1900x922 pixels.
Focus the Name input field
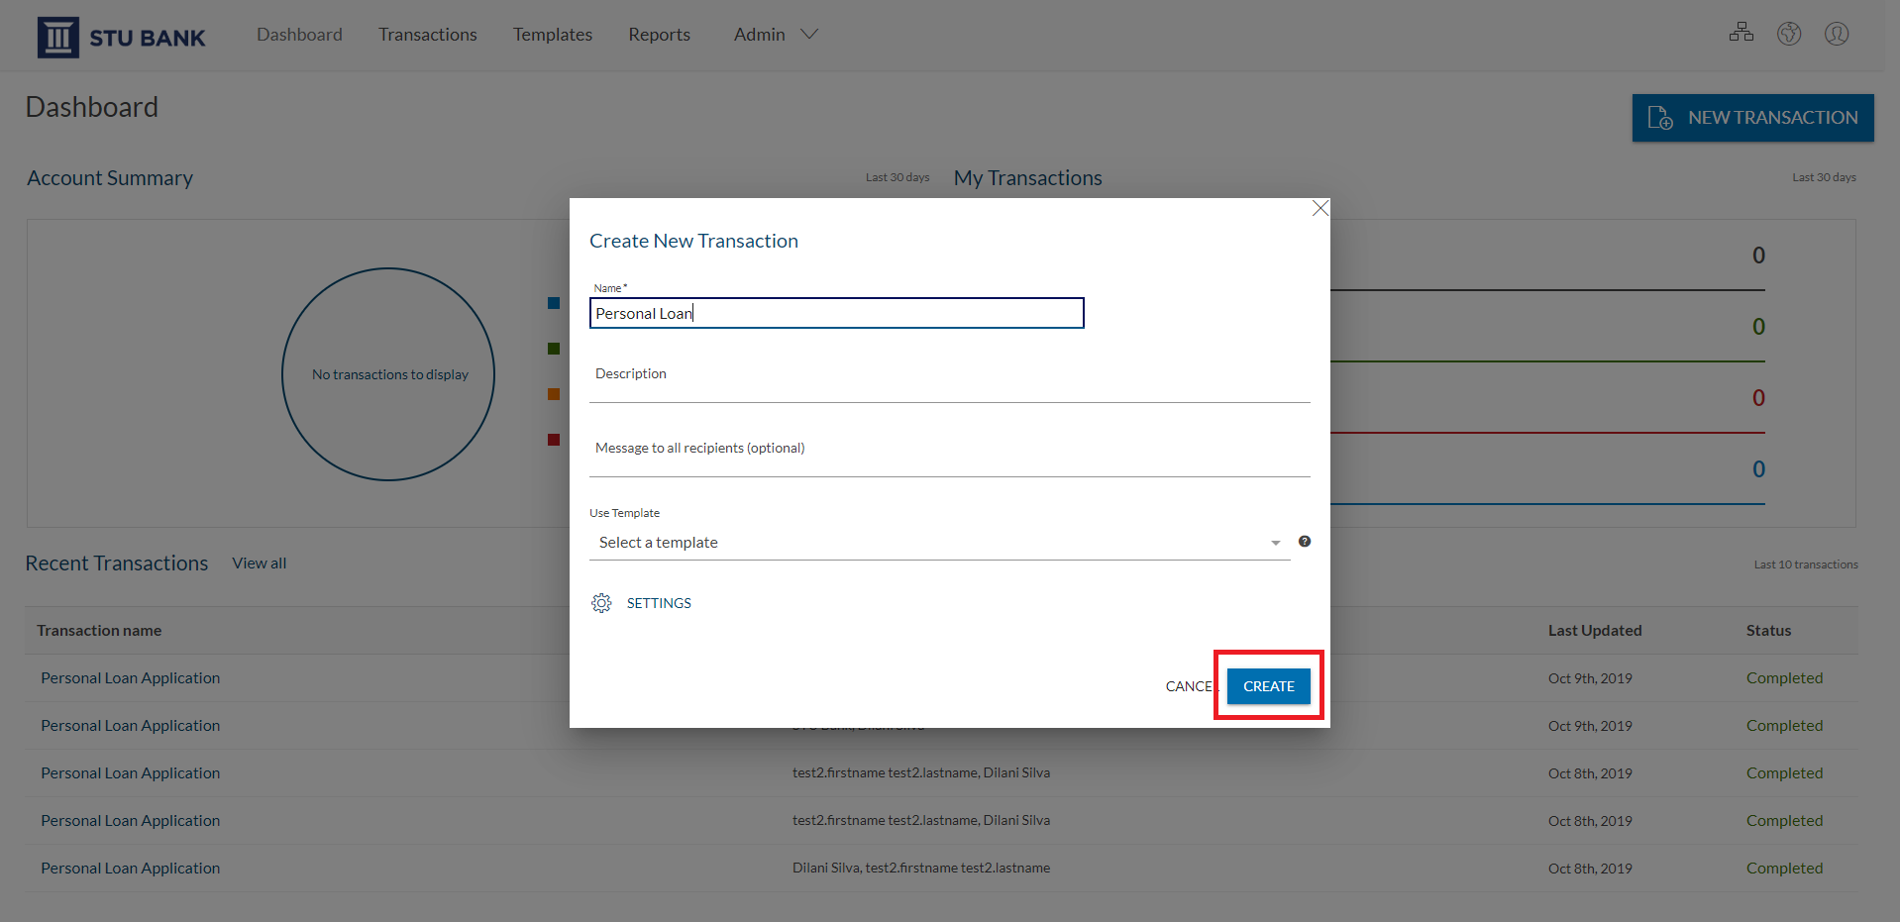(x=837, y=313)
